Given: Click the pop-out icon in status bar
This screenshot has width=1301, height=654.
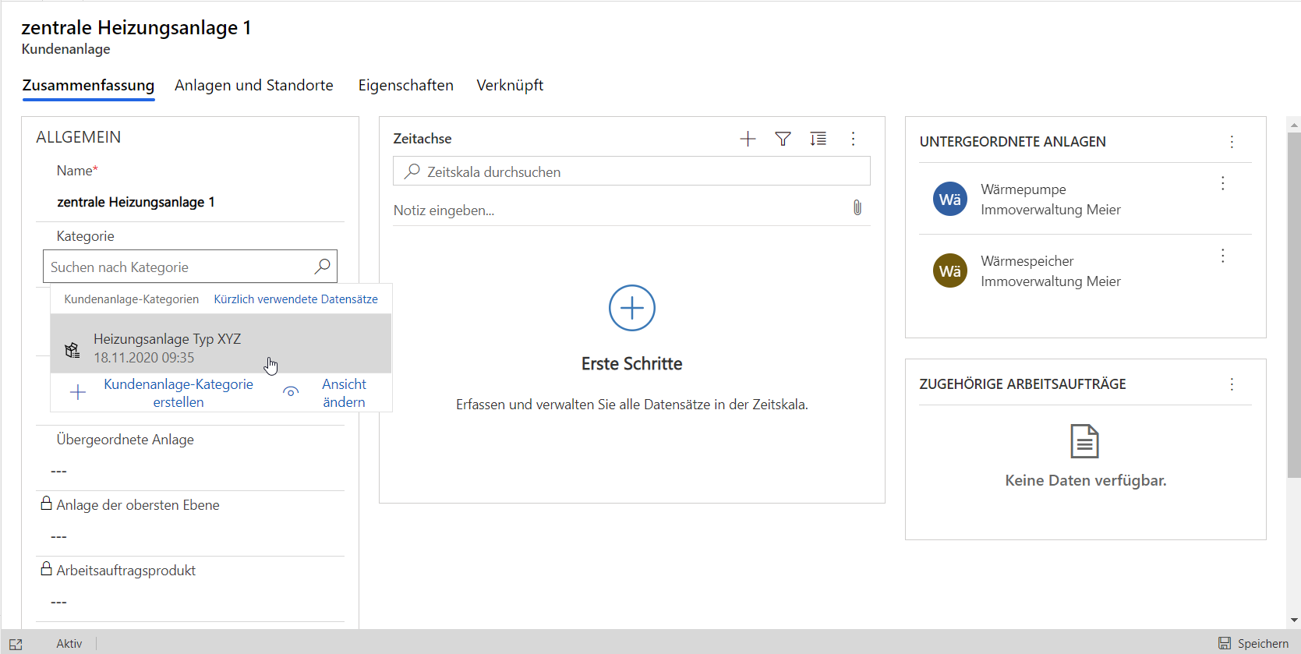Looking at the screenshot, I should (x=16, y=644).
